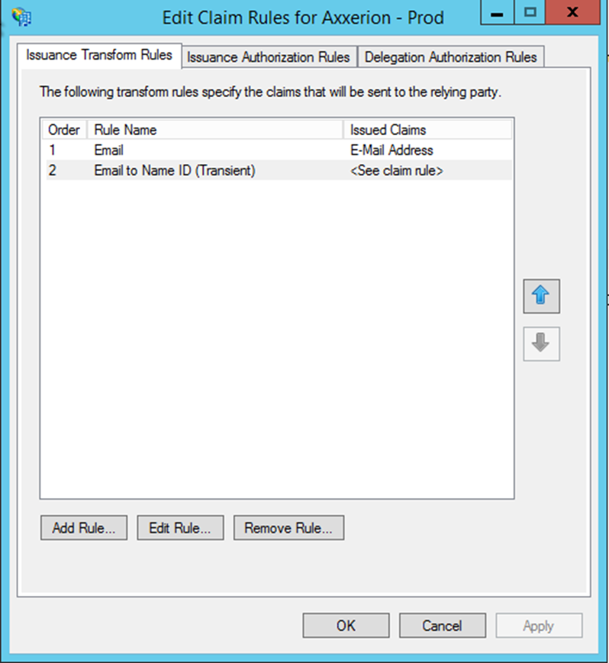Minimize the Edit Claim Rules window

(498, 13)
